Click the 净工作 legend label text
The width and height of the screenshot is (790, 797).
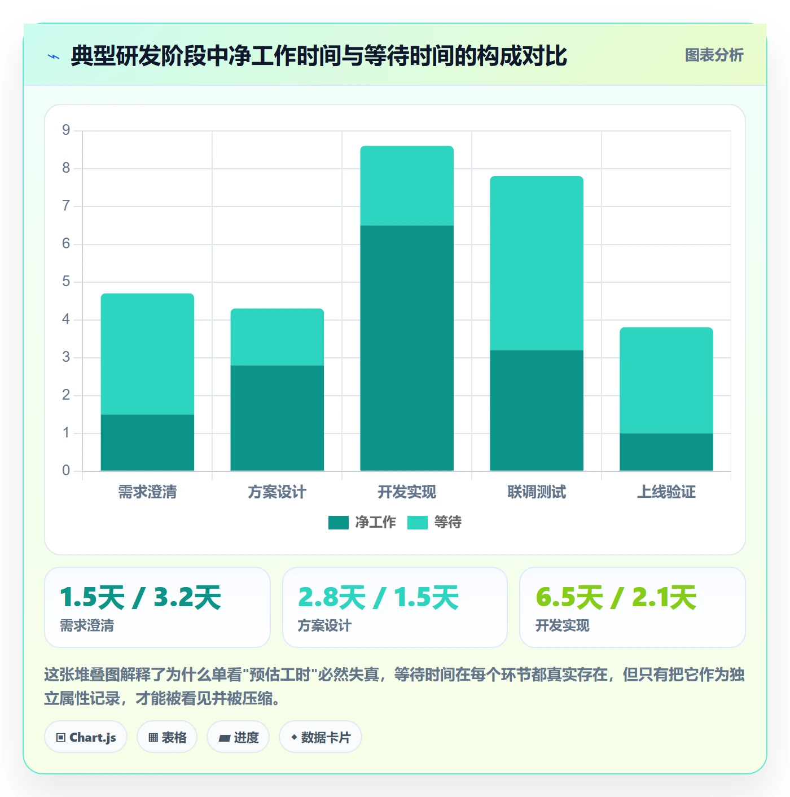pos(376,523)
